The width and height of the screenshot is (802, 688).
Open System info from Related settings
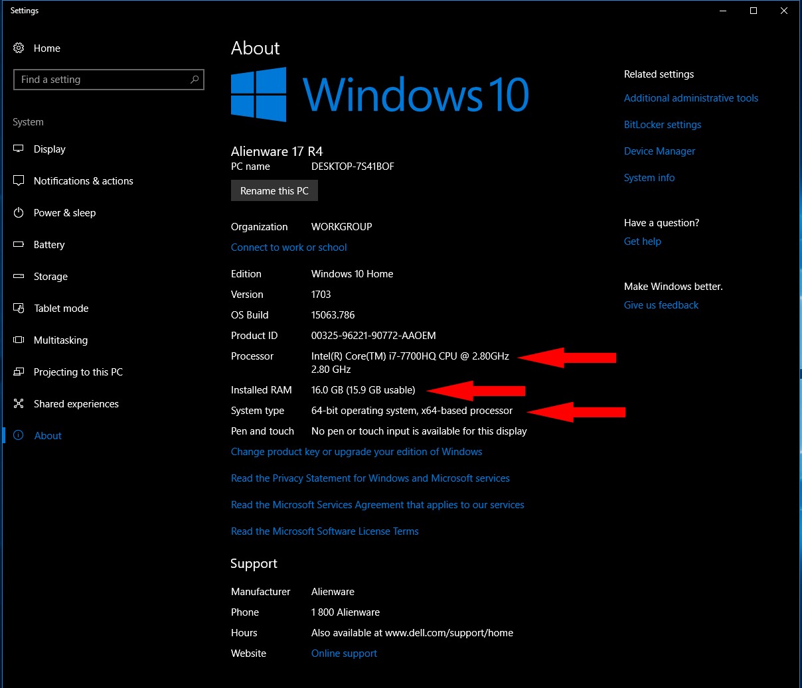coord(649,177)
